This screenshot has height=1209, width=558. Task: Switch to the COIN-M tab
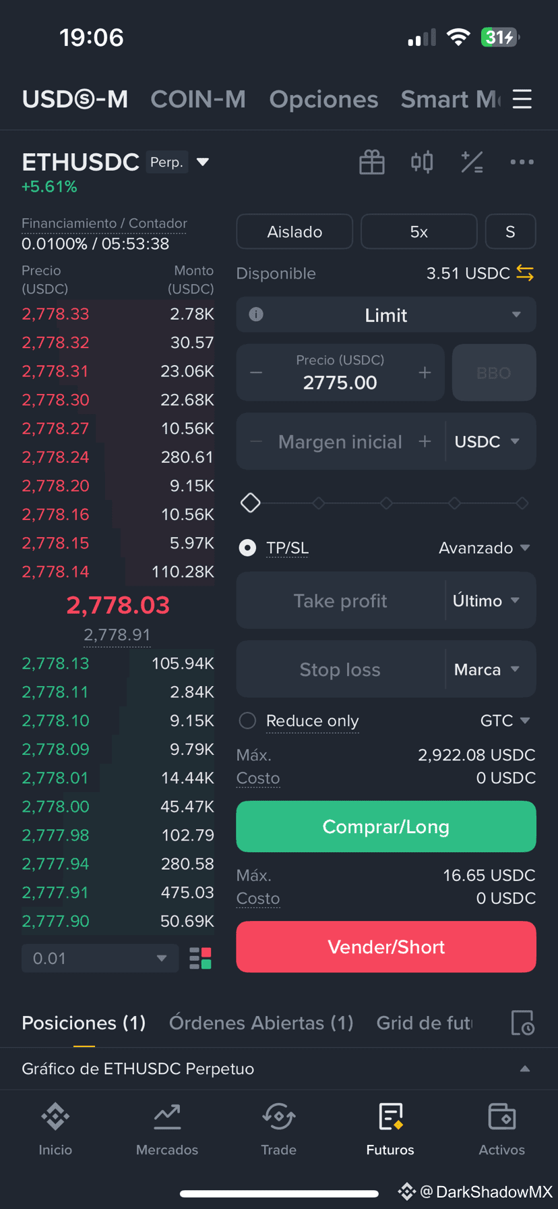click(x=198, y=99)
